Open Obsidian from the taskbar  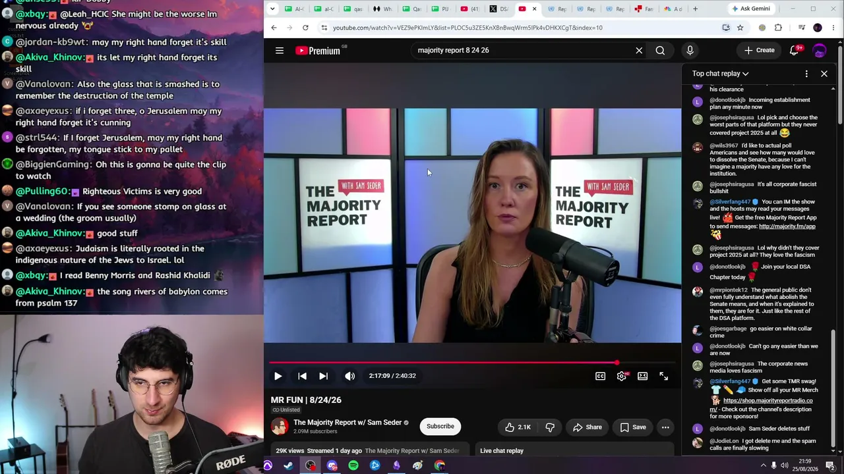pyautogui.click(x=396, y=466)
